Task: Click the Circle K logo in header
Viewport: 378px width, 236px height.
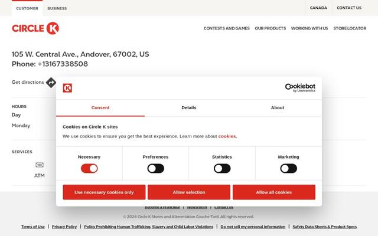Action: pyautogui.click(x=35, y=28)
